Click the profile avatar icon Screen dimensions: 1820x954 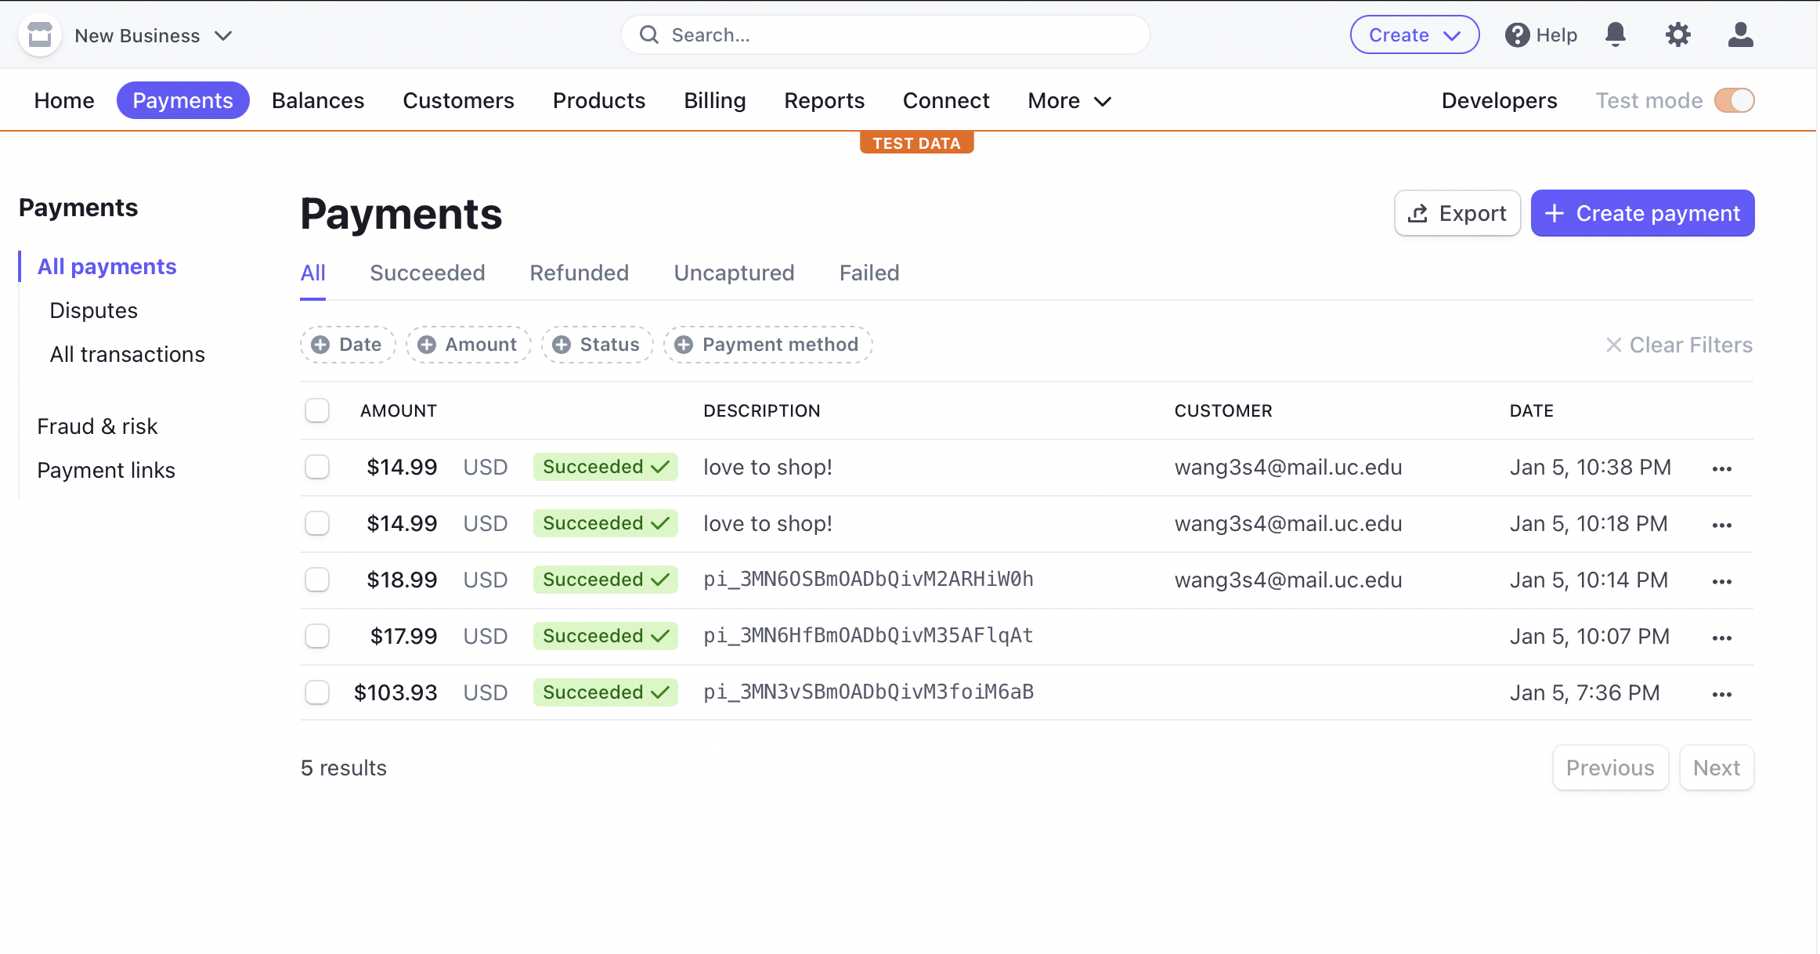[x=1740, y=34]
